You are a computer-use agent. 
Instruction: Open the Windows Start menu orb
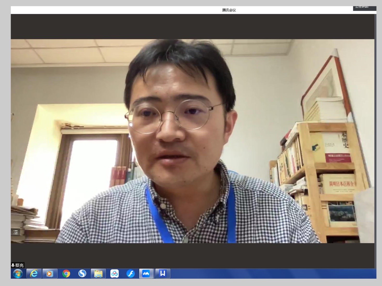click(18, 274)
